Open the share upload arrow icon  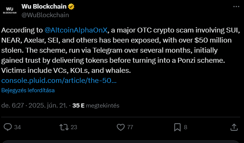234,127
